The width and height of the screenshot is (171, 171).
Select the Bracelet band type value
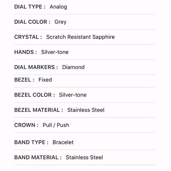point(63,142)
